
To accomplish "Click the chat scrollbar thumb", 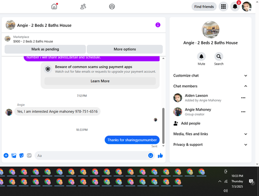I will tap(163, 126).
